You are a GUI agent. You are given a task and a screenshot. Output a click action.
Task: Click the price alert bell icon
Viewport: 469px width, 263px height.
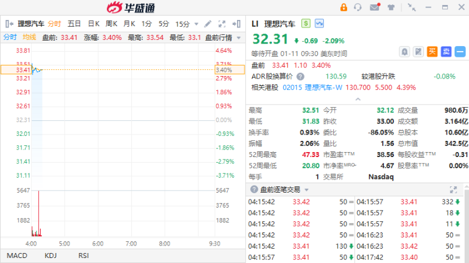(404, 52)
